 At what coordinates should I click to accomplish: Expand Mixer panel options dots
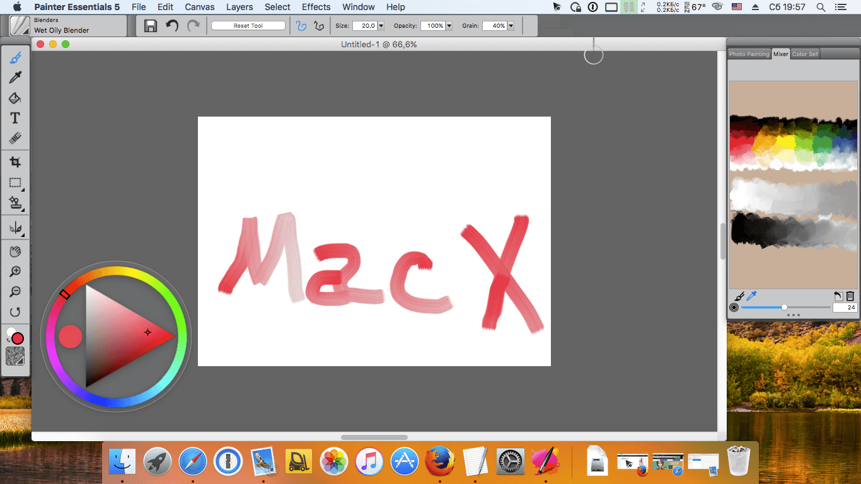point(794,315)
